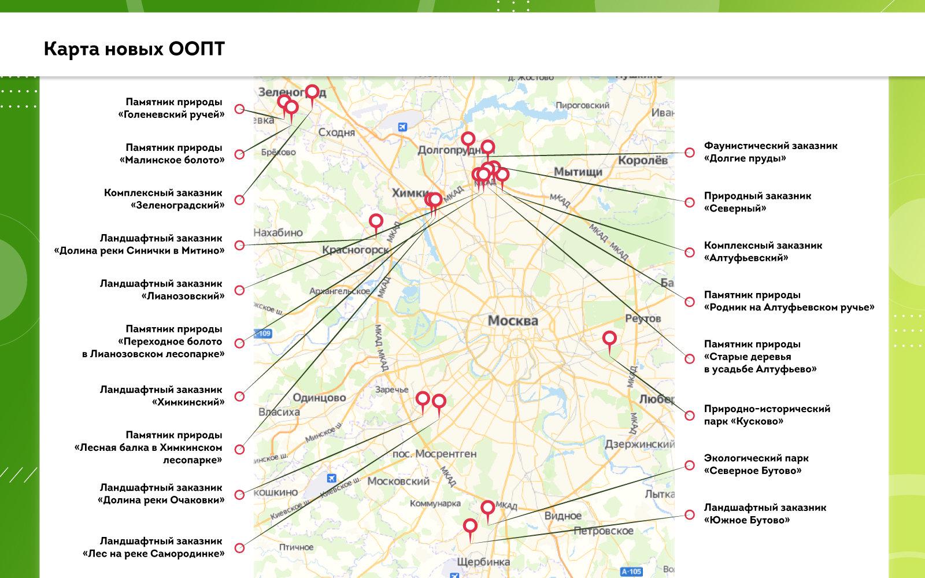Image resolution: width=925 pixels, height=578 pixels.
Task: Select the southernmost pin above Щербинка
Action: pyautogui.click(x=470, y=527)
